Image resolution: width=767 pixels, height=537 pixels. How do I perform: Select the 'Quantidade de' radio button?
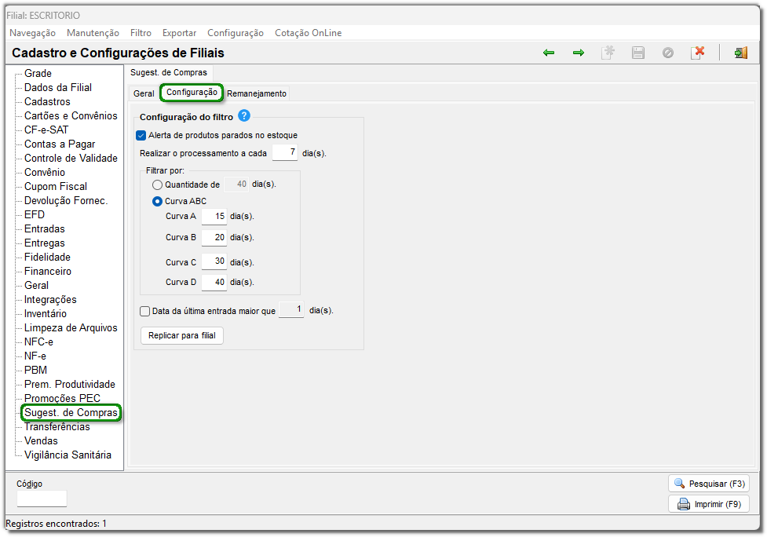coord(158,184)
